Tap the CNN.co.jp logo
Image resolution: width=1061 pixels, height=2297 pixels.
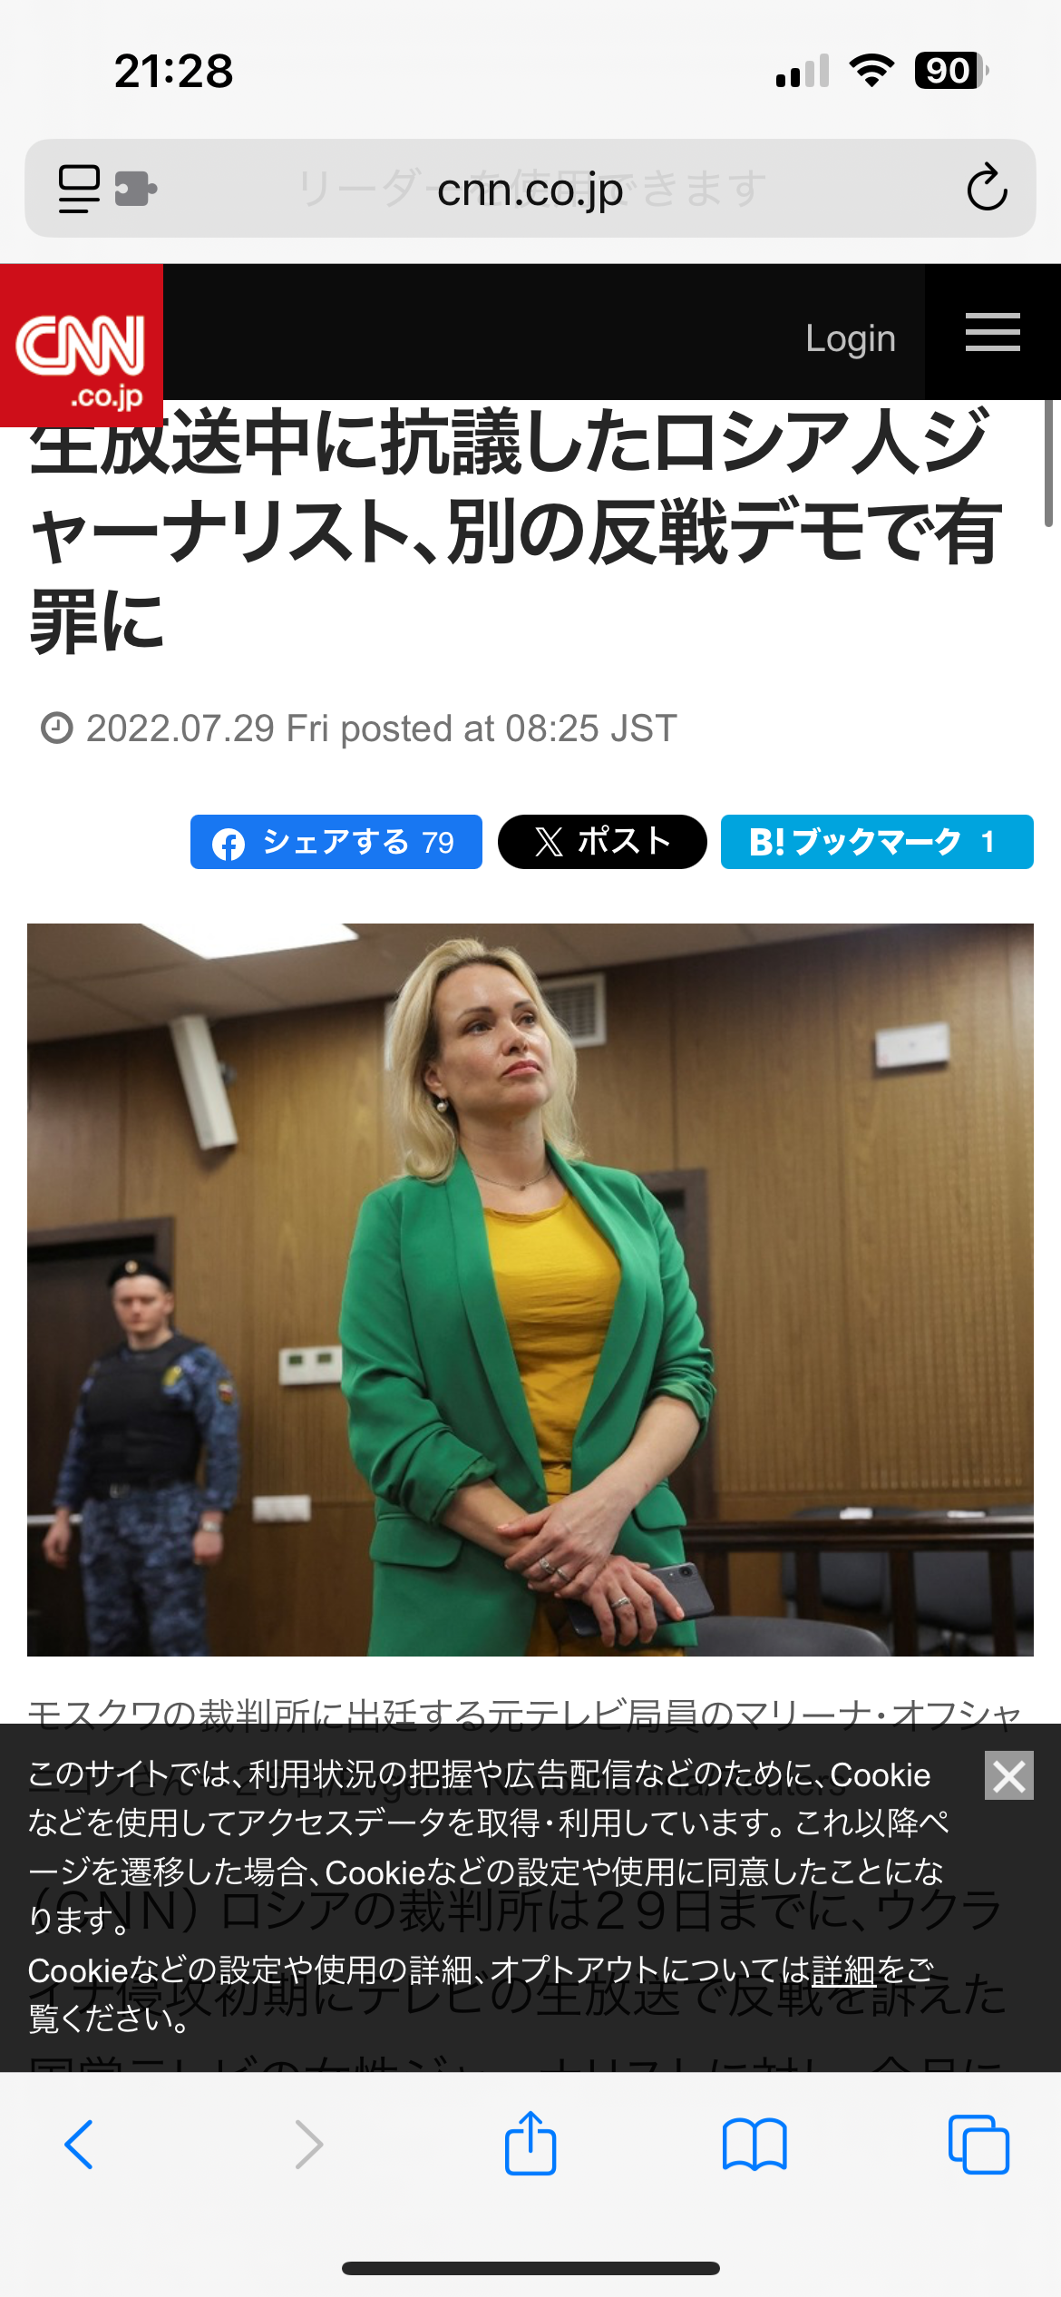[82, 346]
